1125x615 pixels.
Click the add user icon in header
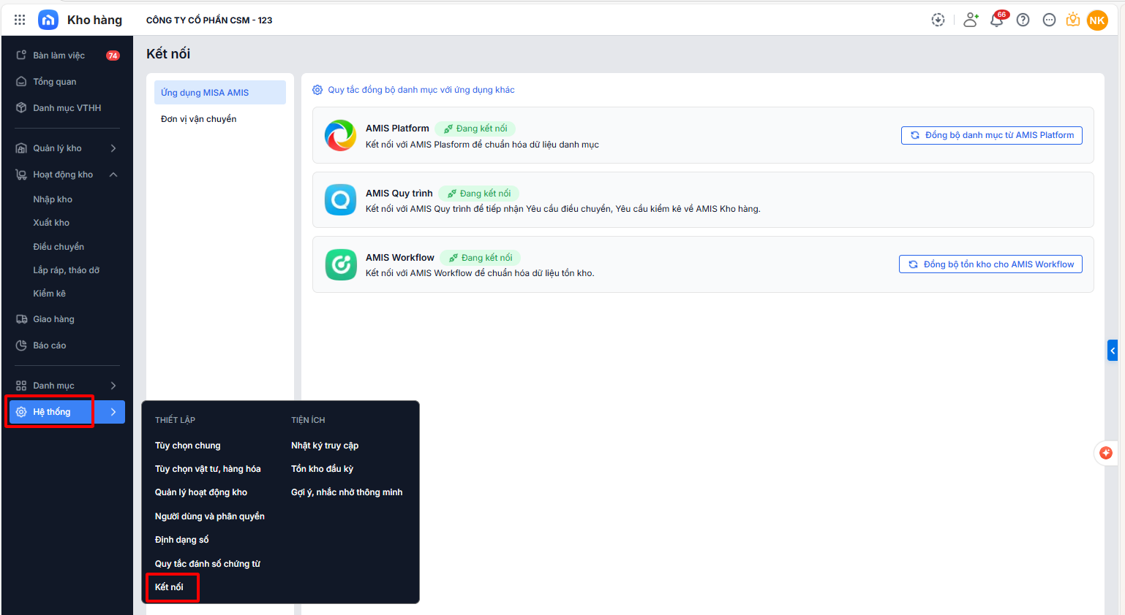(971, 20)
